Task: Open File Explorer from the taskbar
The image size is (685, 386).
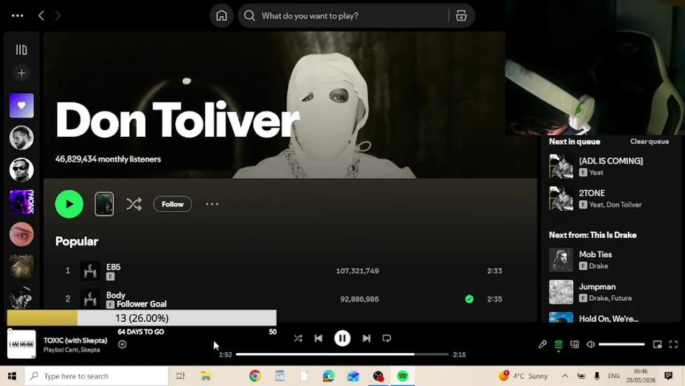Action: click(206, 376)
